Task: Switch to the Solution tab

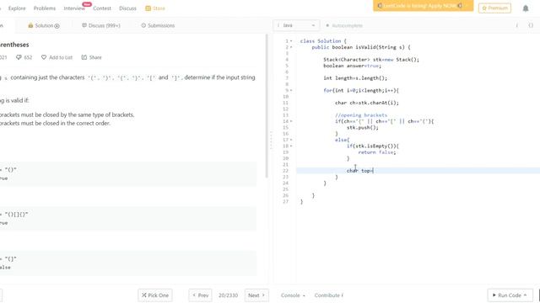Action: click(44, 25)
